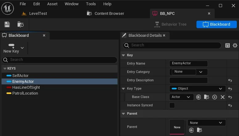Open the Key Type Object dropdown

[197, 89]
